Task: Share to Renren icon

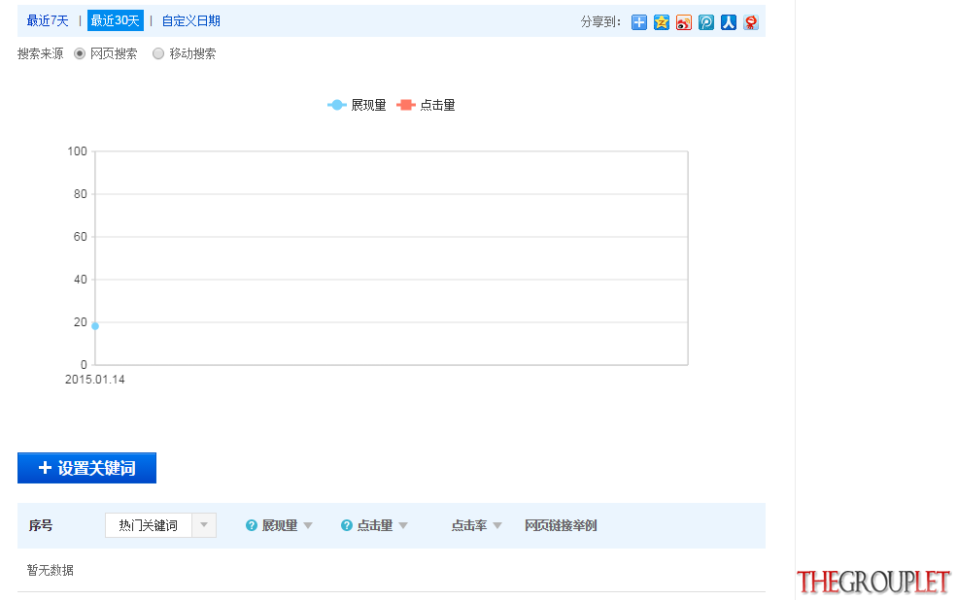Action: 728,22
